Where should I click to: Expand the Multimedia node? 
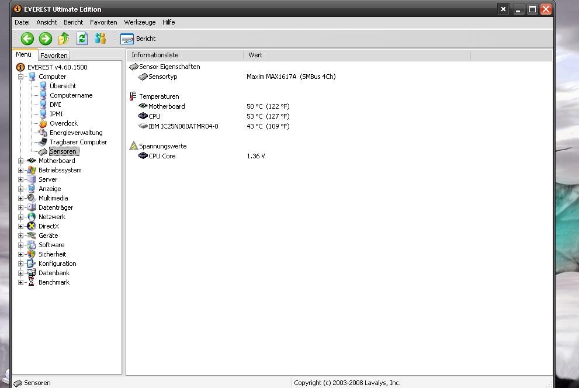(x=20, y=198)
